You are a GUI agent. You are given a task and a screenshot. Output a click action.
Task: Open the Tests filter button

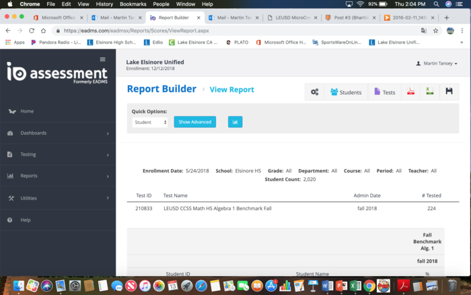tap(385, 92)
